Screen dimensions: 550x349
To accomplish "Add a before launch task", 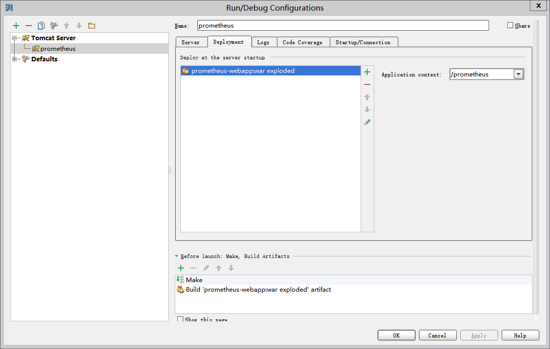I will [181, 268].
